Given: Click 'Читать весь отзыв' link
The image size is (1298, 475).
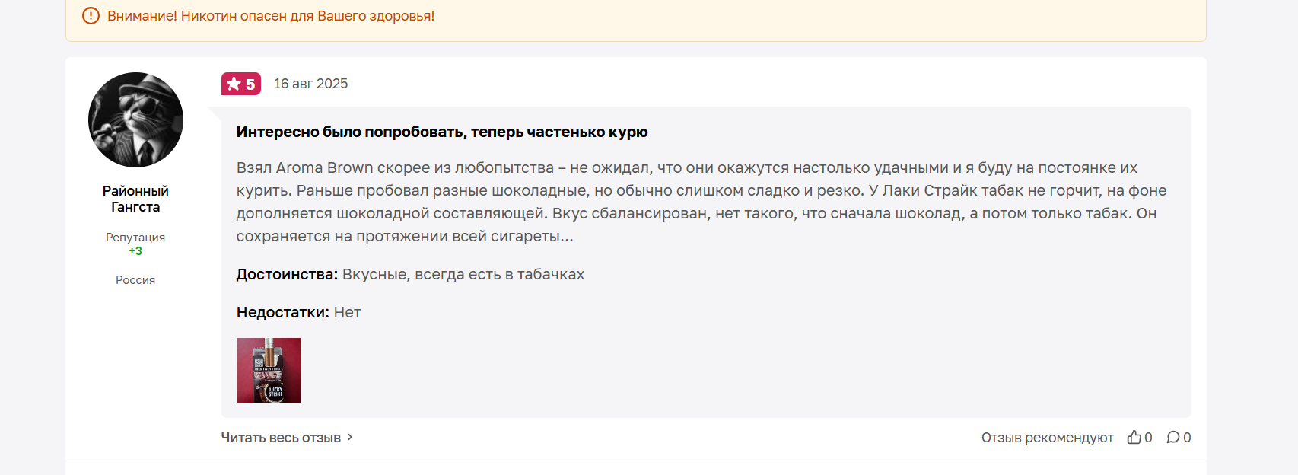Looking at the screenshot, I should [x=281, y=438].
